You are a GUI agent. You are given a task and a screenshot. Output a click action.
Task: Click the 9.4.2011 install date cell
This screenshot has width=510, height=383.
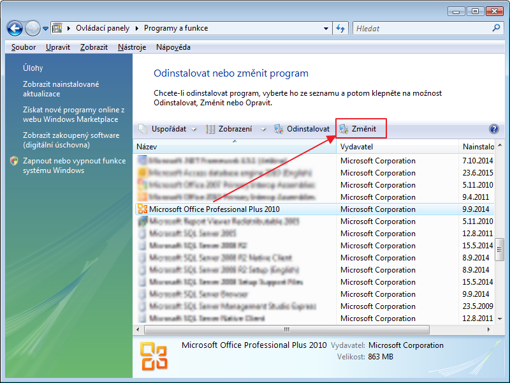[x=476, y=197]
